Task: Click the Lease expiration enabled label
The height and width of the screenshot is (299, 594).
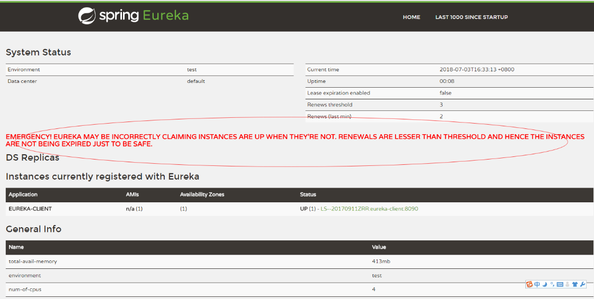Action: [338, 93]
